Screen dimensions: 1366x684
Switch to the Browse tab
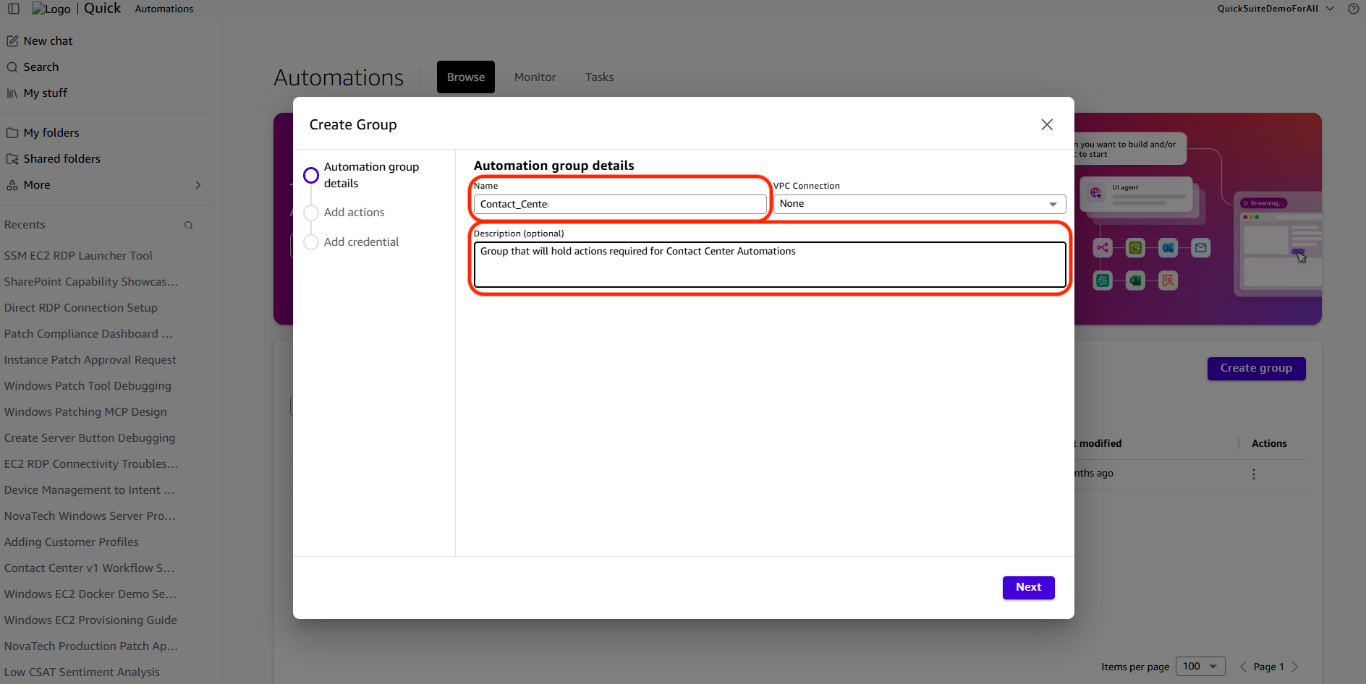pos(466,77)
